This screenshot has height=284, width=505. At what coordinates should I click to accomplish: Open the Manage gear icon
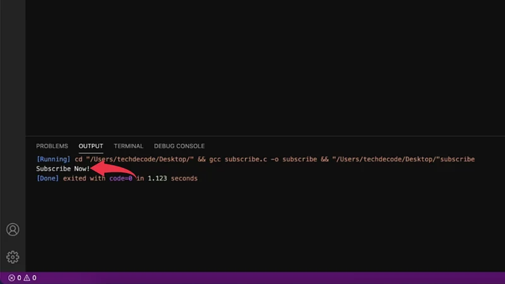tap(13, 257)
